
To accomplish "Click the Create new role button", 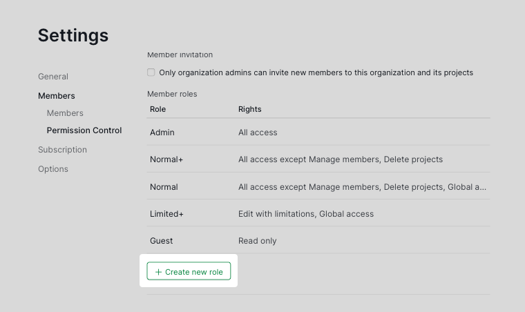I will point(189,272).
